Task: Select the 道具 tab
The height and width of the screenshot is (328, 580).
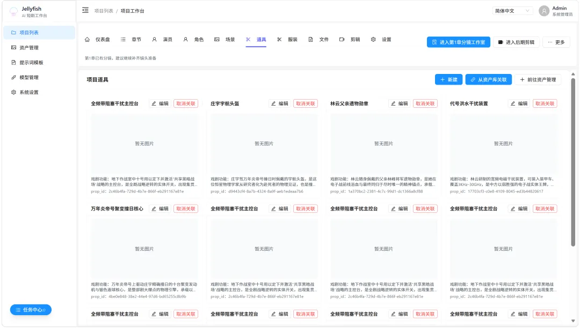Action: pos(256,40)
